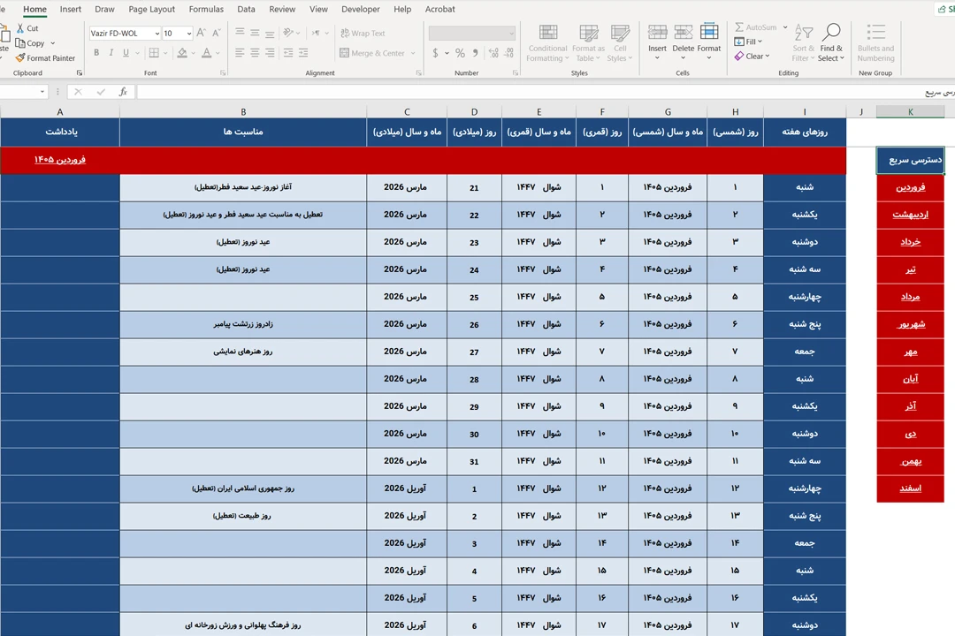
Task: Expand the Name Box dropdown arrow
Action: click(42, 92)
